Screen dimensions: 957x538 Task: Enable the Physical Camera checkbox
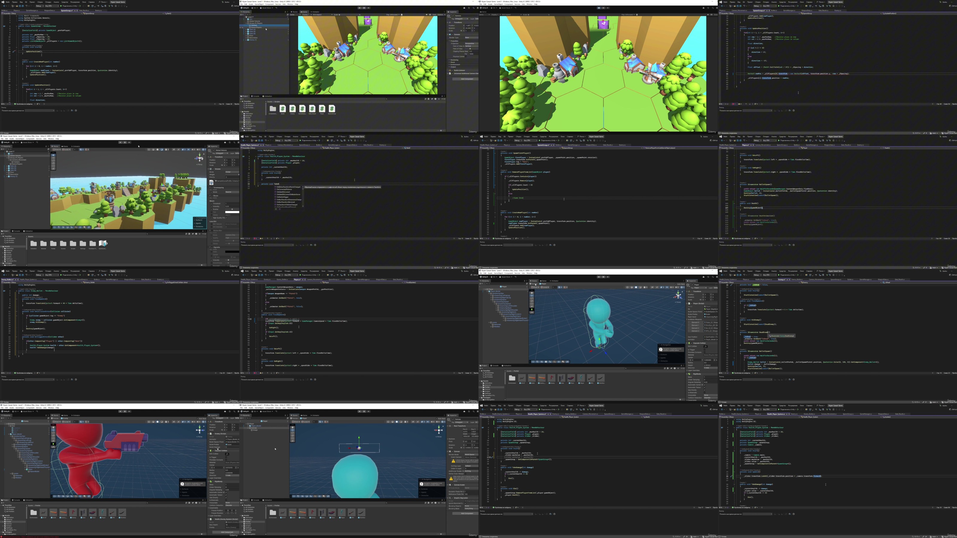[x=467, y=56]
